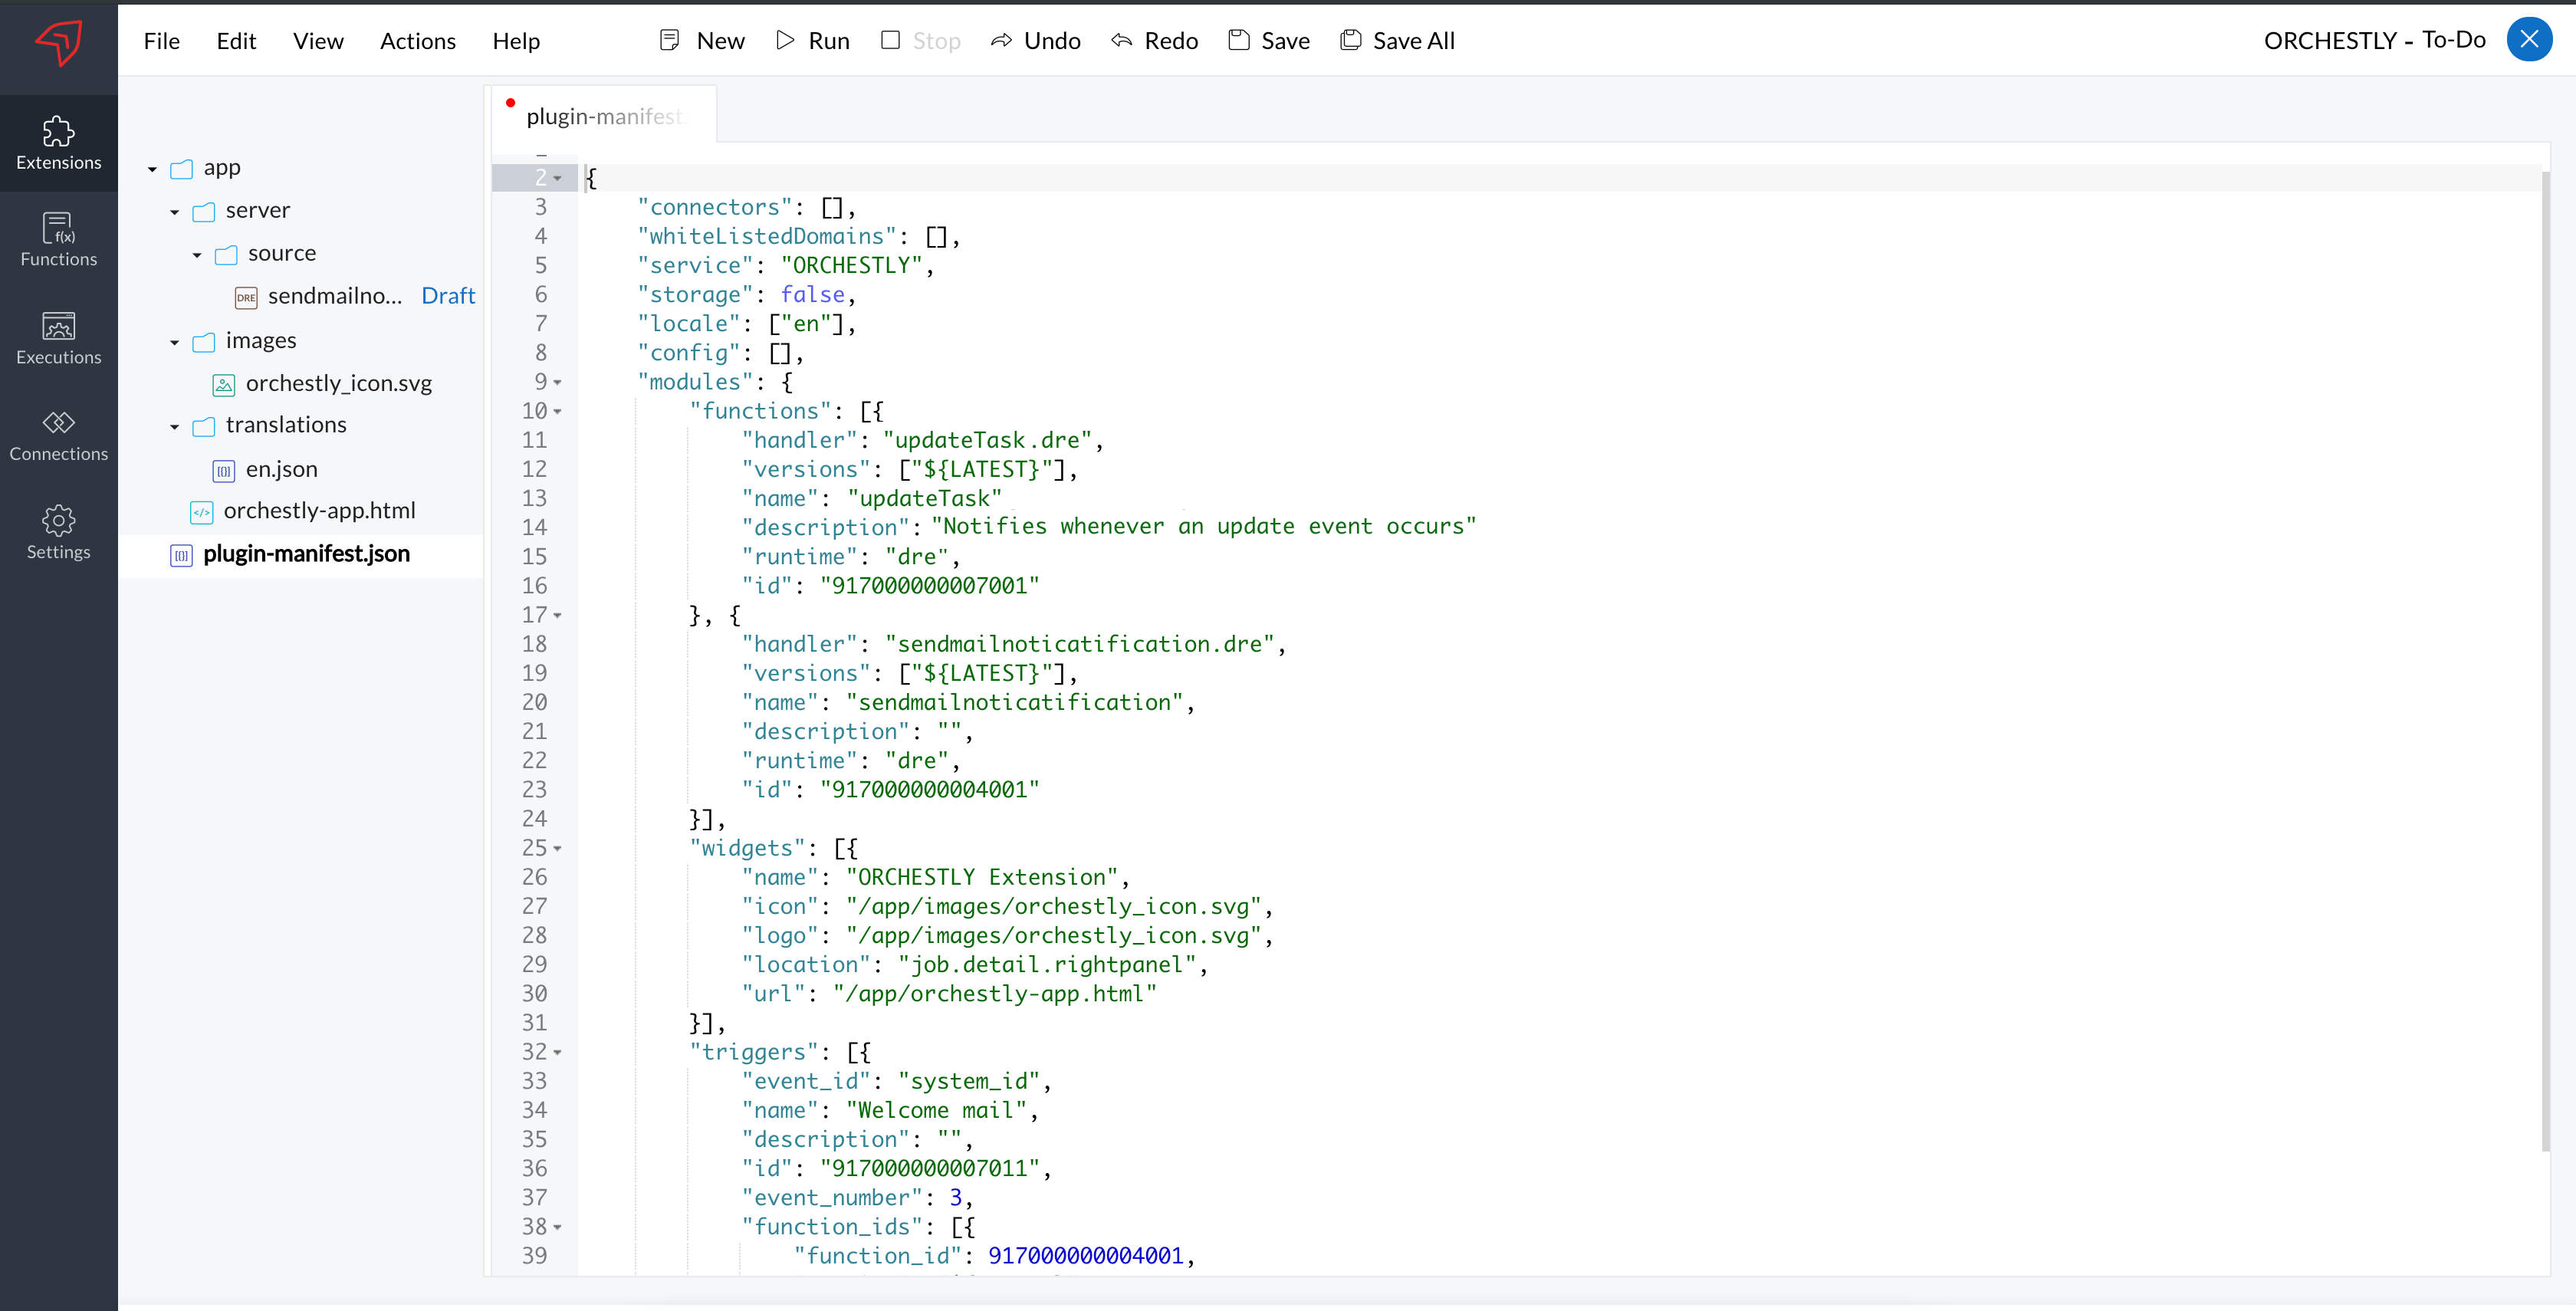Fold the triggers block at line 32
The height and width of the screenshot is (1311, 2576).
coord(558,1053)
